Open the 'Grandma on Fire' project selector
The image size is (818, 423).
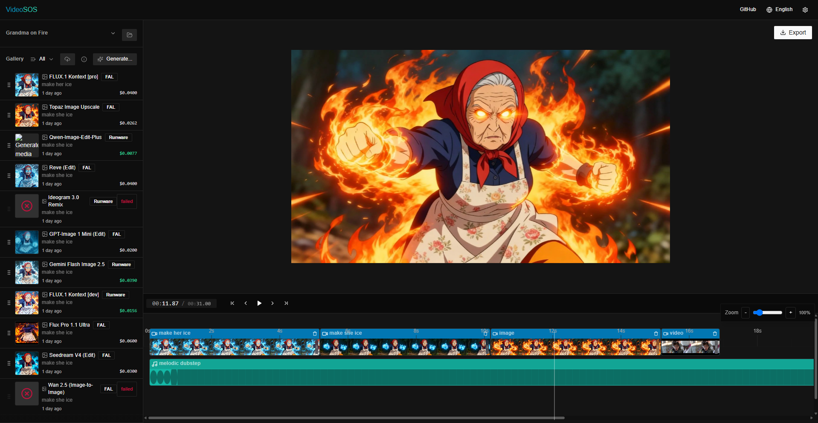pos(60,33)
